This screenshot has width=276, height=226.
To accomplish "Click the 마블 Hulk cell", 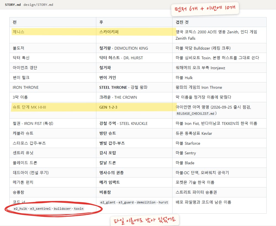I will click(219, 77).
